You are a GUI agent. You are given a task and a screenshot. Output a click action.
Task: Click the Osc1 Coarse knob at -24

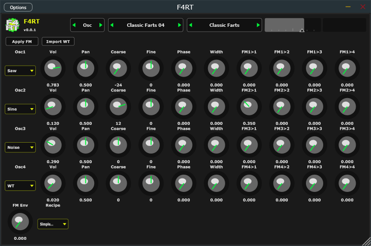tap(118, 68)
